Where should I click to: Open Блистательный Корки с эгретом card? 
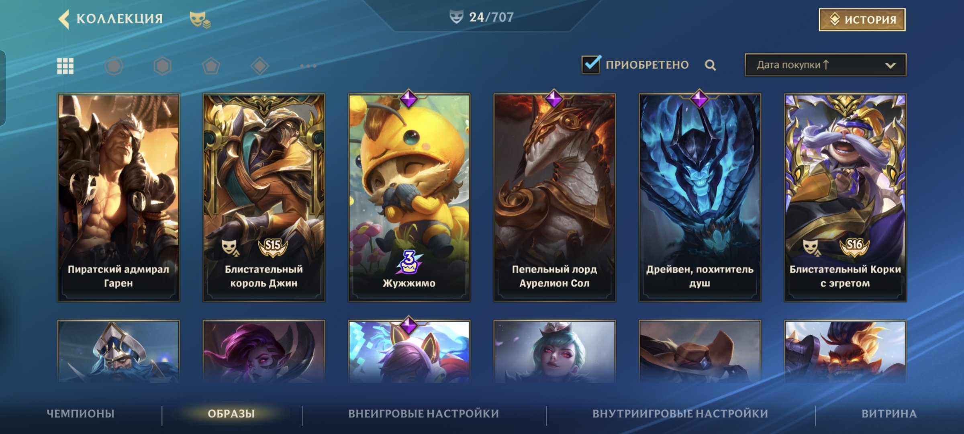[x=846, y=198]
